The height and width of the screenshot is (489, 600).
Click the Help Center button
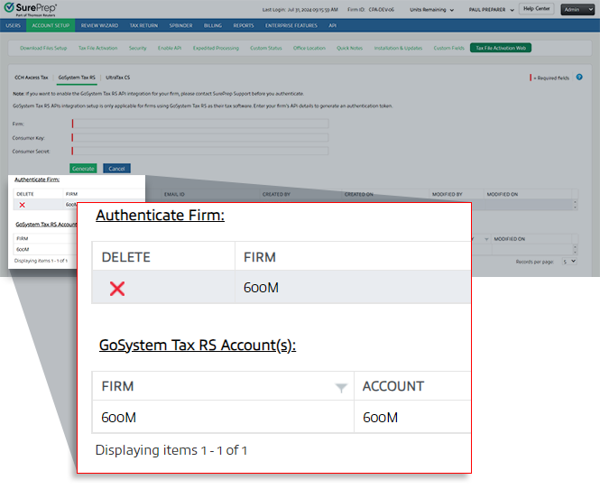(536, 9)
